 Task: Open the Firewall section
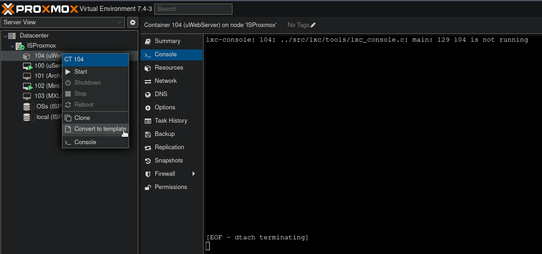click(171, 174)
